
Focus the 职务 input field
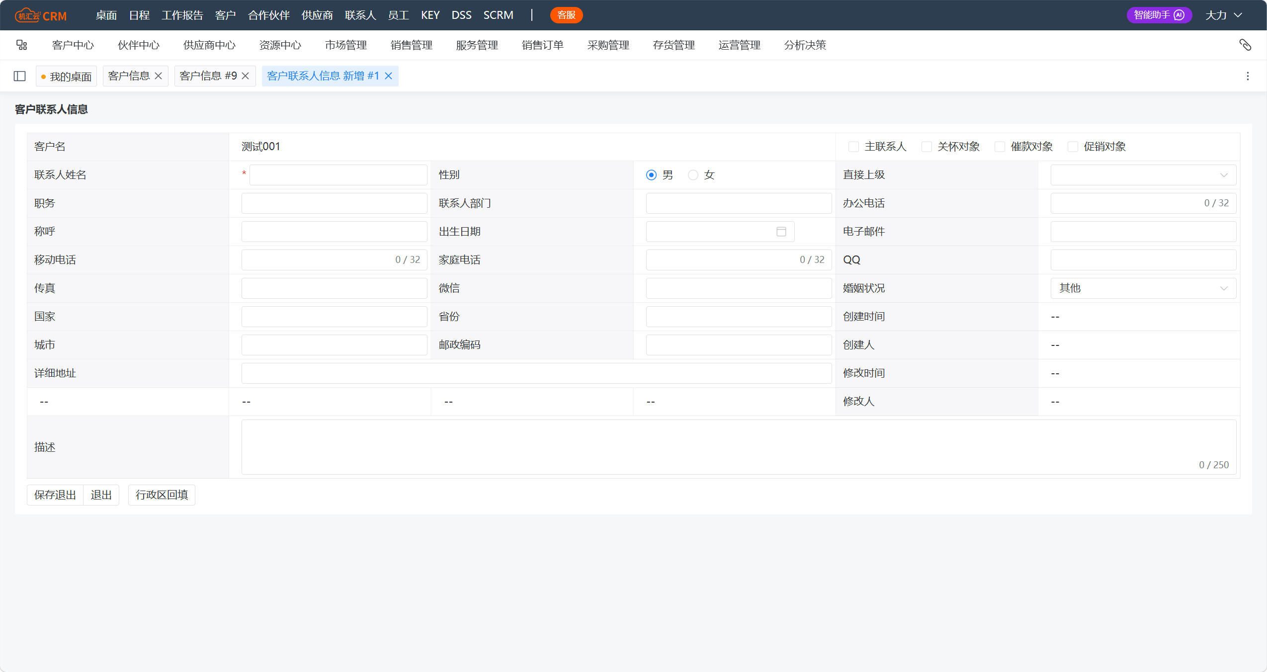point(334,203)
